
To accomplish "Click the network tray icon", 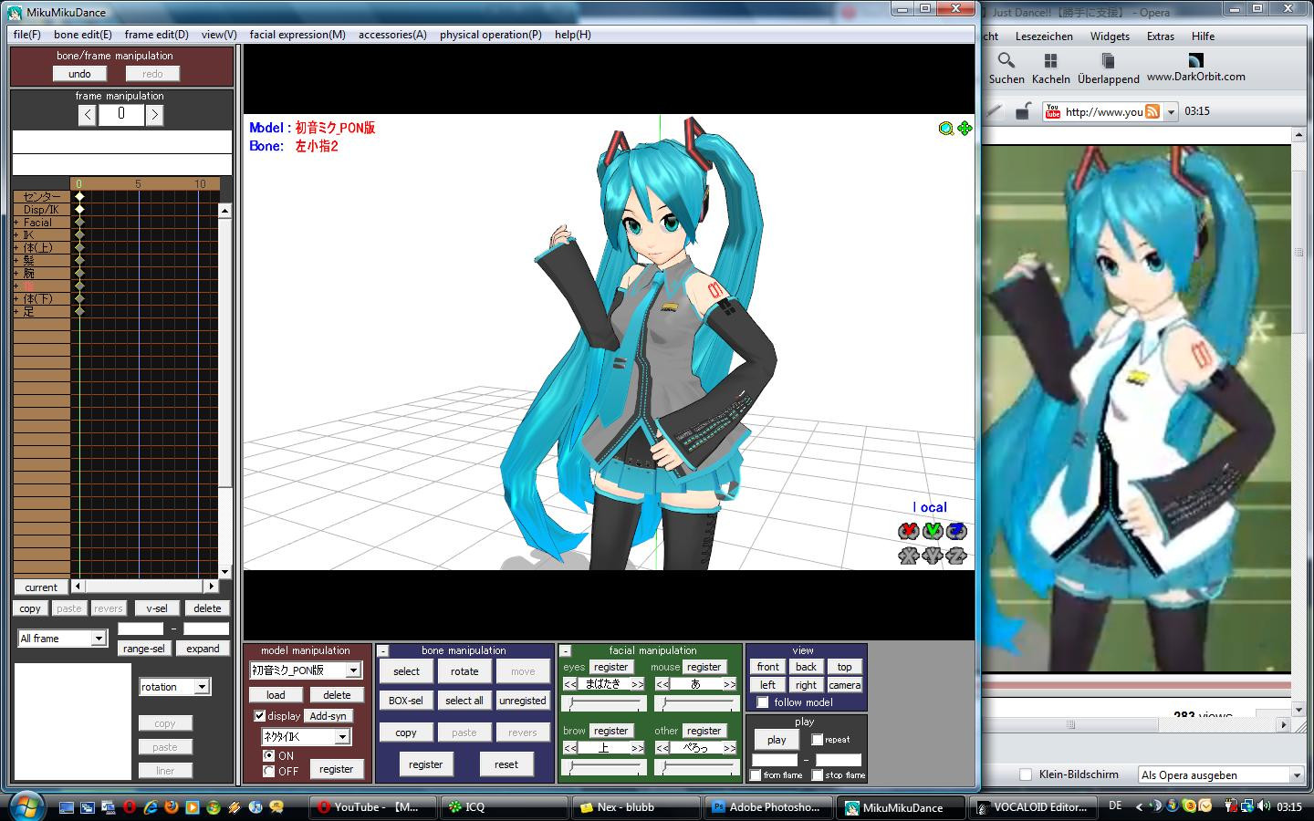I will click(x=1247, y=806).
